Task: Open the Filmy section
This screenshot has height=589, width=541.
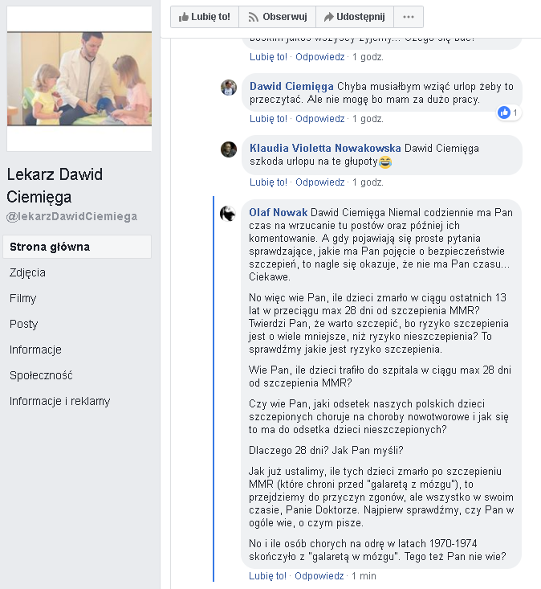Action: pos(22,298)
